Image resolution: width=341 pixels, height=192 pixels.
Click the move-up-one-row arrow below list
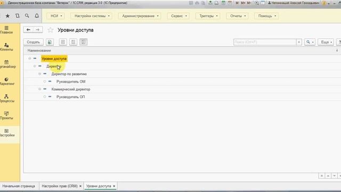328,175
